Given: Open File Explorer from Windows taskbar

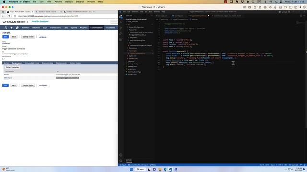Looking at the screenshot, I should coord(160,169).
